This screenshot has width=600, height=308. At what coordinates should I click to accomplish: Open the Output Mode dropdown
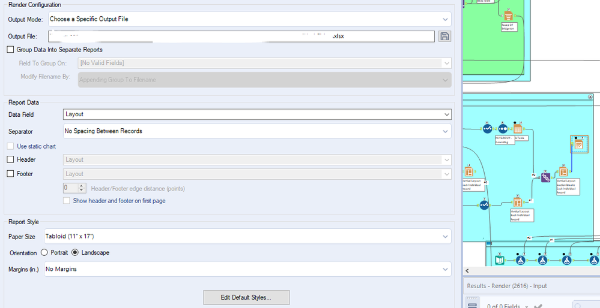coord(249,19)
